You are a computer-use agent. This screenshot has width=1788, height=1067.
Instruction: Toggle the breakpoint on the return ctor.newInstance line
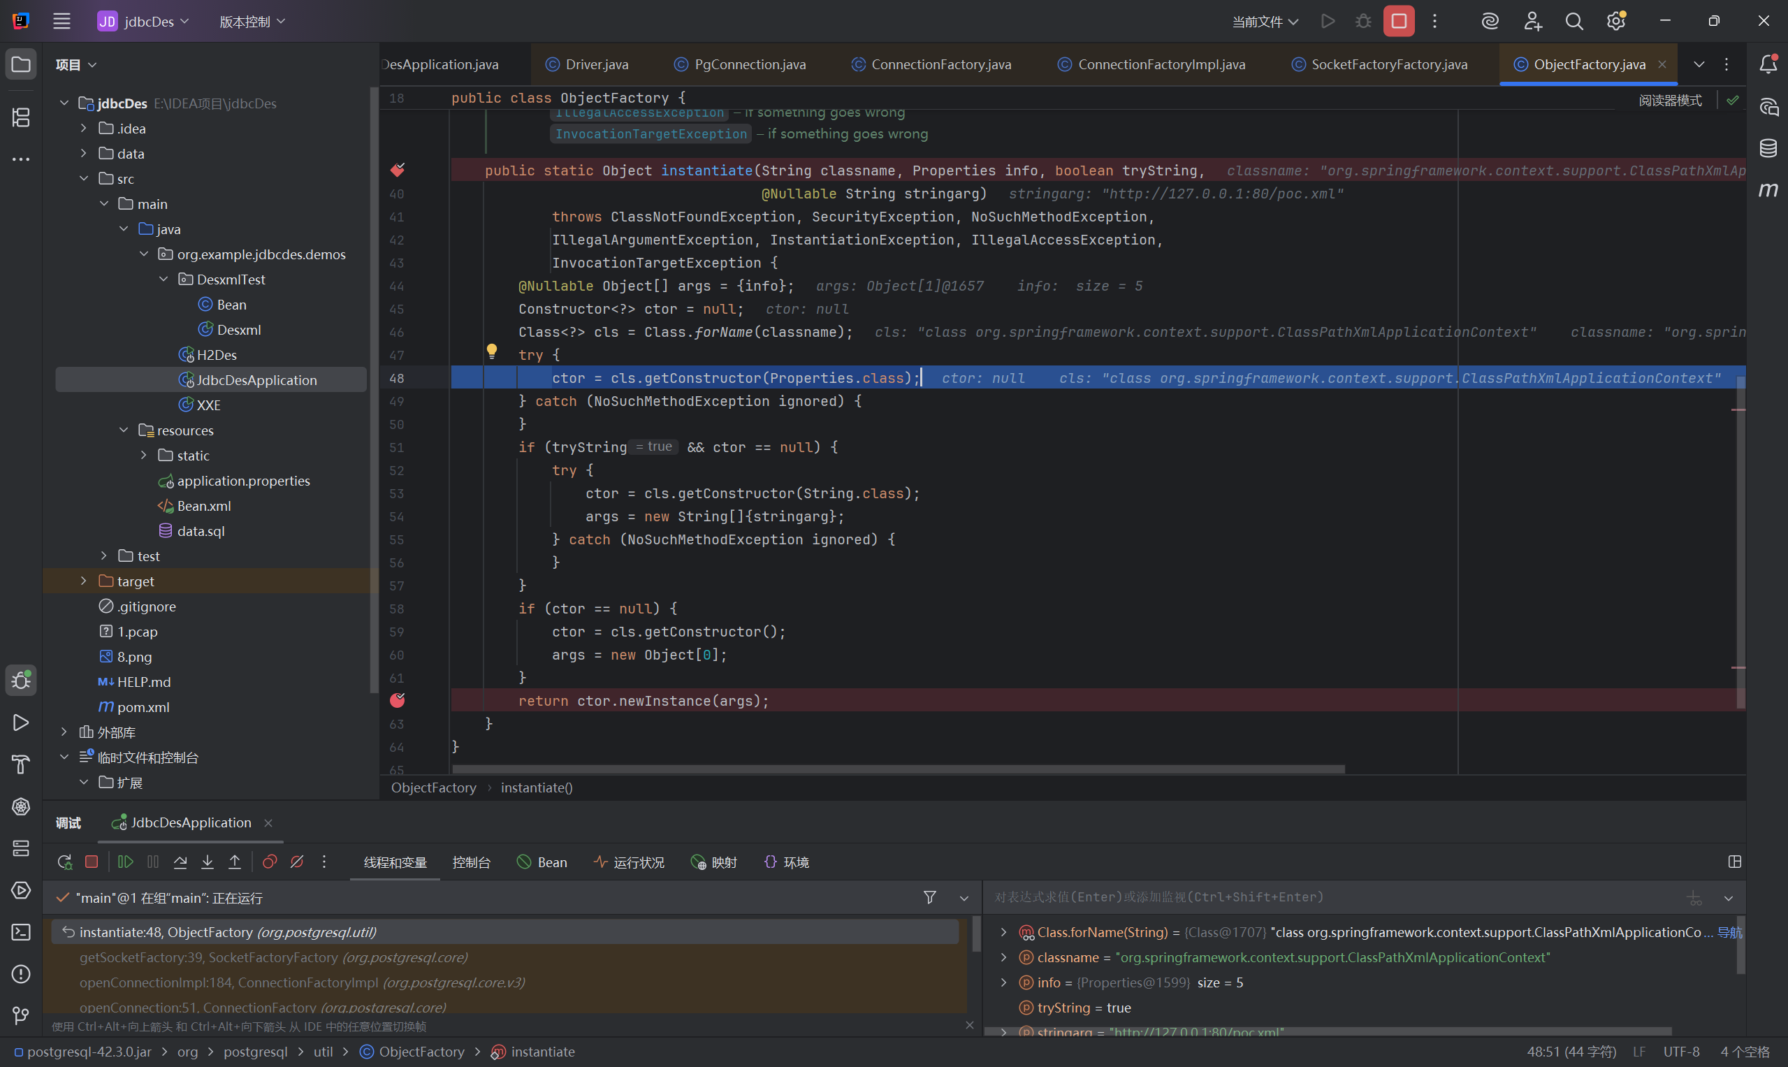pyautogui.click(x=398, y=700)
